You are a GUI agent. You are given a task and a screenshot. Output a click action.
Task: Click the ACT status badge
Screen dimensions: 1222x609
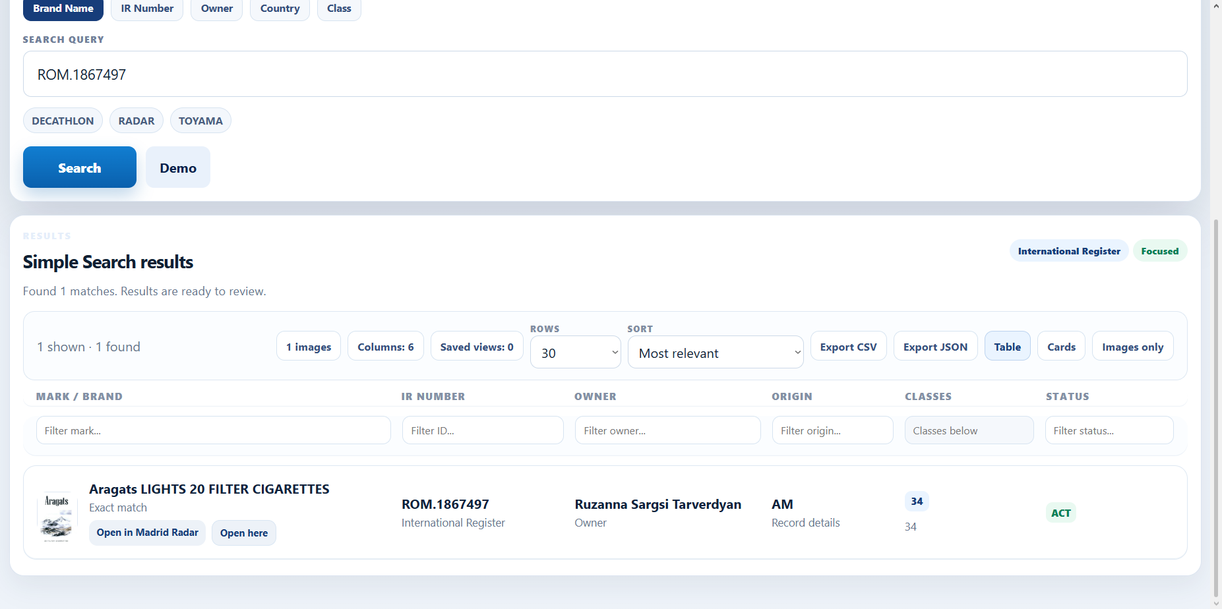coord(1061,513)
